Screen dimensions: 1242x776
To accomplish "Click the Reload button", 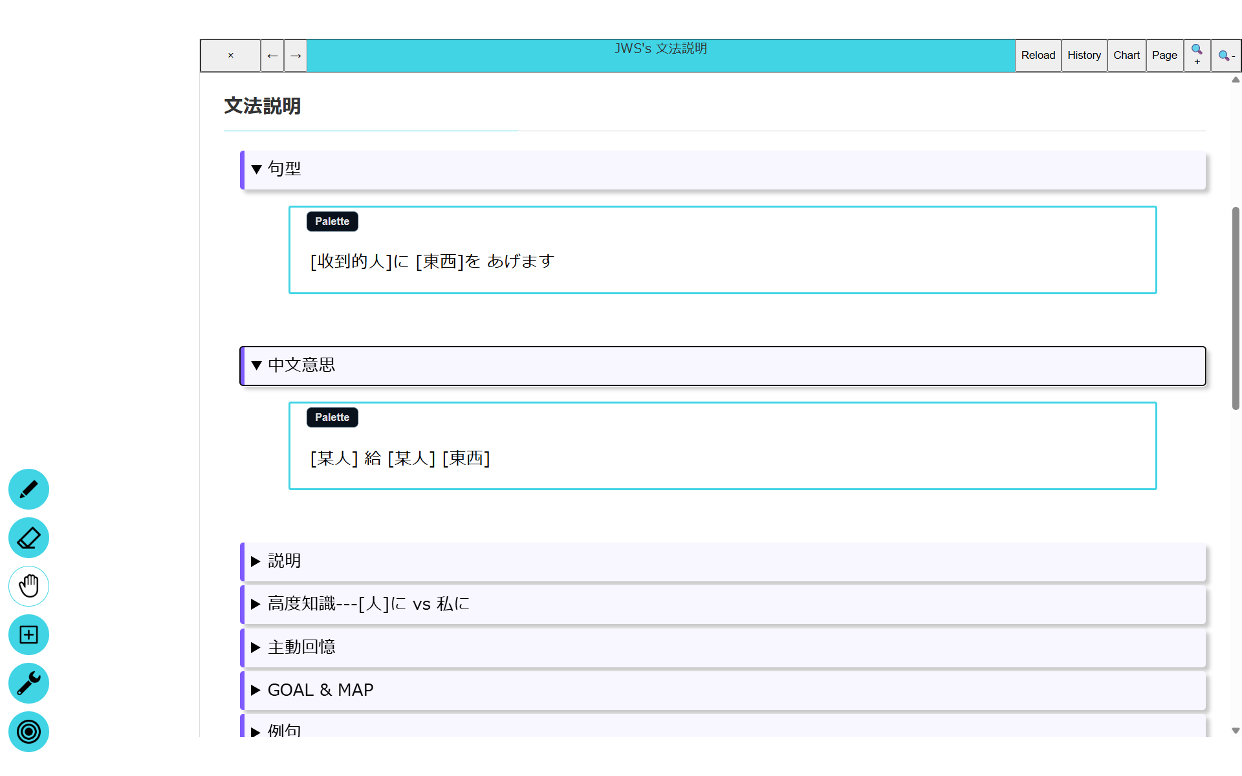I will click(1038, 56).
